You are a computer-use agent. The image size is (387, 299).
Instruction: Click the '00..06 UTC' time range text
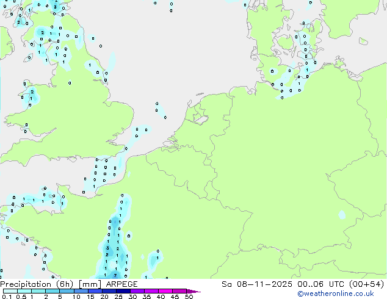coord(320,284)
